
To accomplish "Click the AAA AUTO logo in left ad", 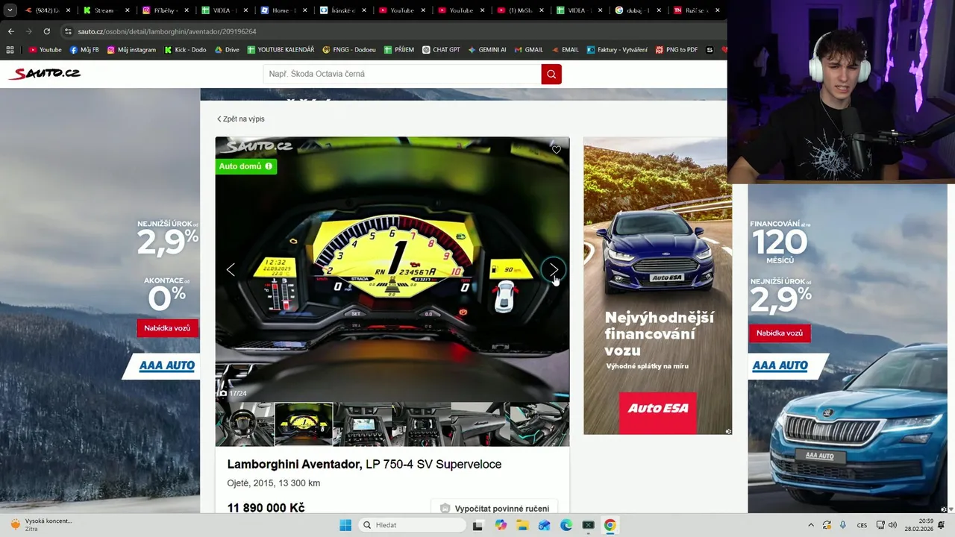I will pyautogui.click(x=167, y=365).
